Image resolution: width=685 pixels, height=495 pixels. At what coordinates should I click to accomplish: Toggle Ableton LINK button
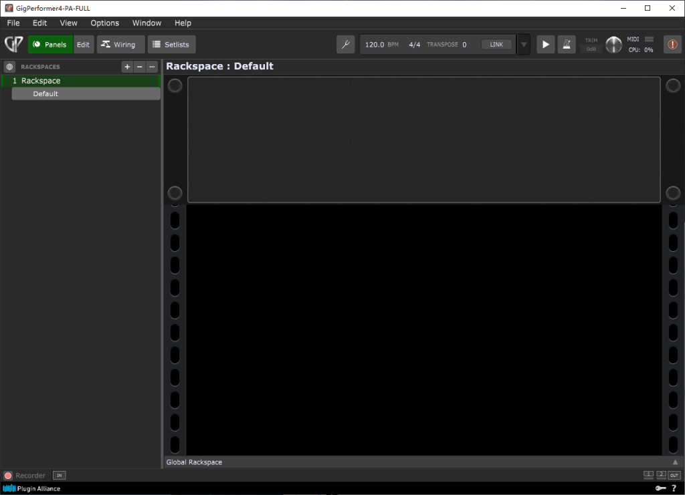coord(496,45)
